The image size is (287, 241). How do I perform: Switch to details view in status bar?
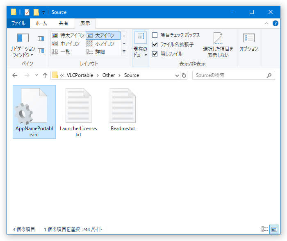coord(265,229)
